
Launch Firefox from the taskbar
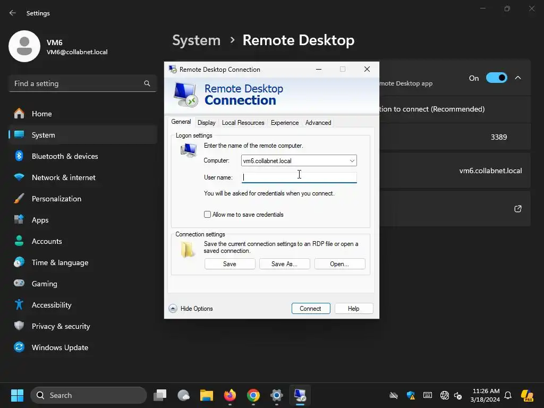pos(230,395)
